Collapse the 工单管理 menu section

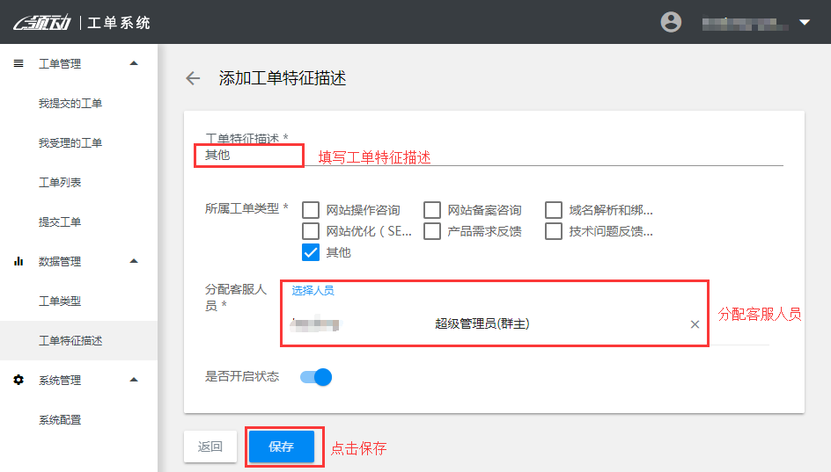click(134, 63)
